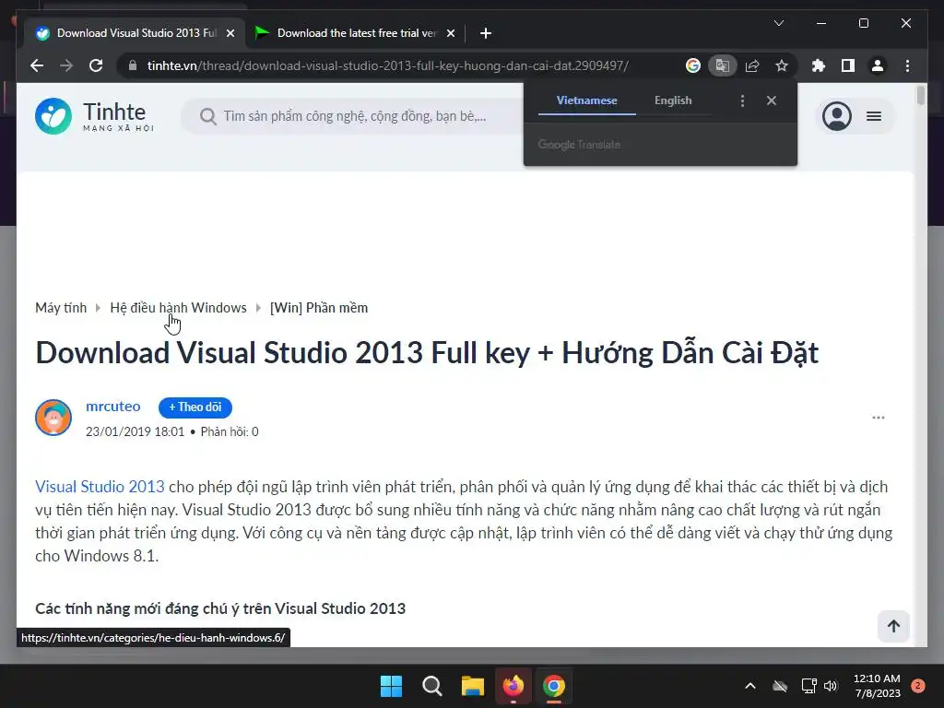The image size is (944, 708).
Task: Click the browser forward arrow
Action: pos(66,65)
